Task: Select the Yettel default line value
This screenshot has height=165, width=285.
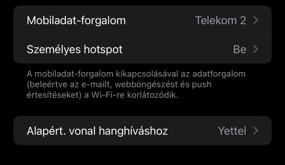Action: (232, 131)
